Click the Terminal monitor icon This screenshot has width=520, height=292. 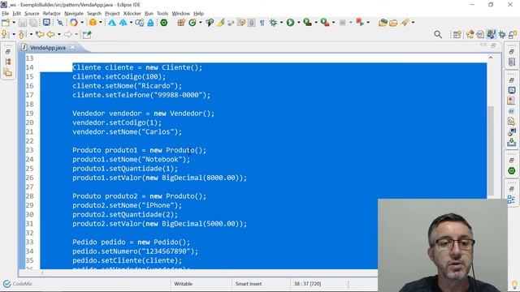[46, 23]
